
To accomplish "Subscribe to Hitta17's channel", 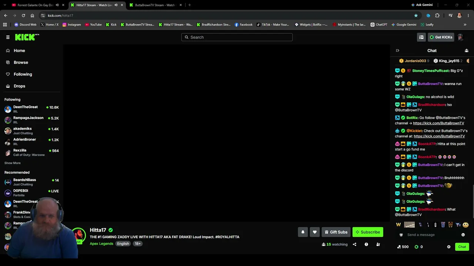I will (368, 232).
